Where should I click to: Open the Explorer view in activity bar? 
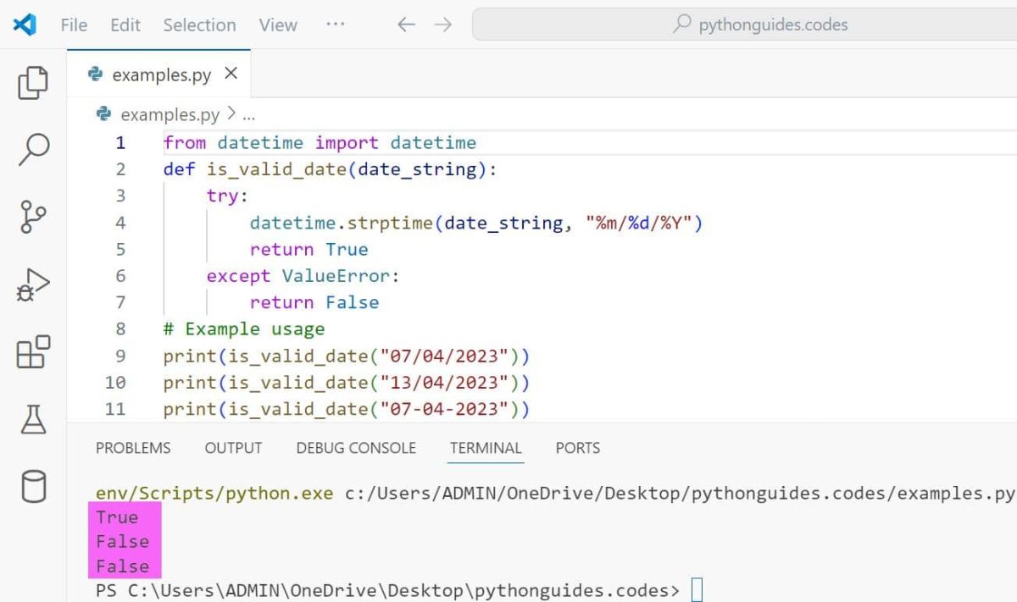[33, 82]
